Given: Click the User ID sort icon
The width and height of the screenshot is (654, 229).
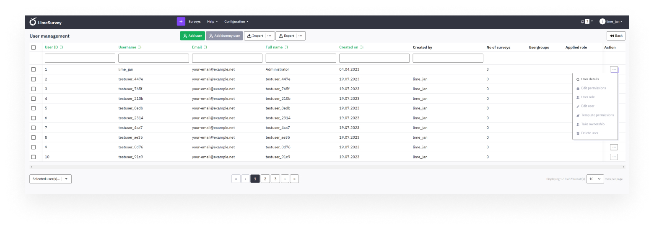Looking at the screenshot, I should point(62,47).
